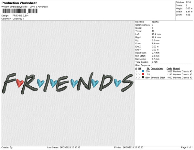Viewport: 194px width, 150px height.
Task: Click the thread code 1029
Action: (169, 71)
